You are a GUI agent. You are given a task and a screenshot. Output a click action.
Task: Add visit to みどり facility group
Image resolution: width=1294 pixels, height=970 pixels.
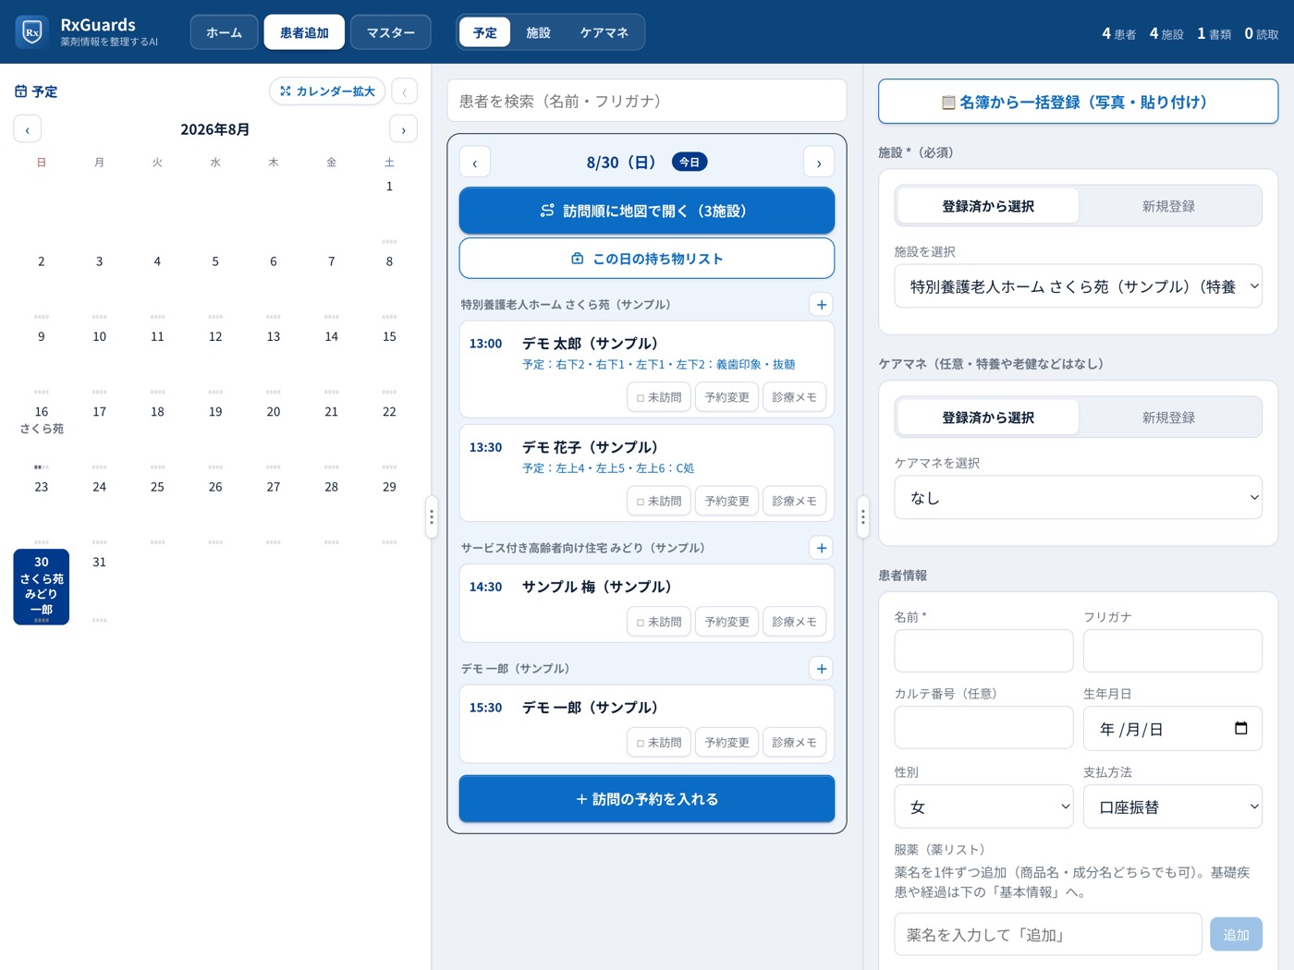coord(821,548)
